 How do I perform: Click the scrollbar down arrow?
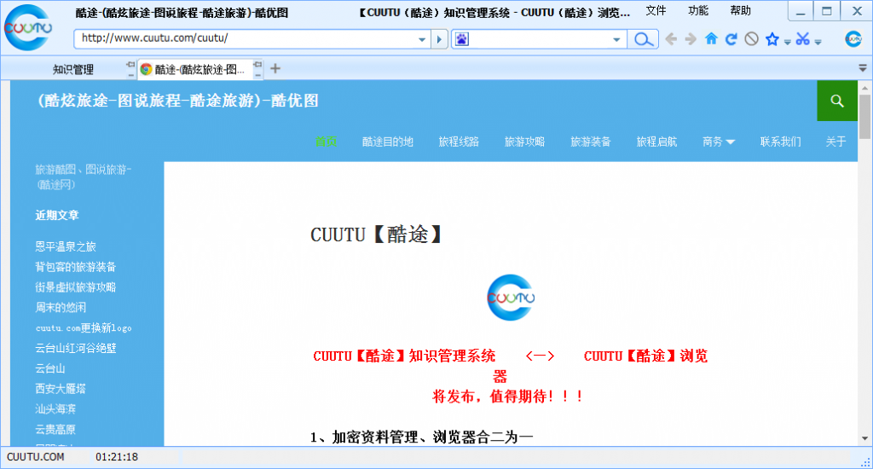tap(864, 439)
